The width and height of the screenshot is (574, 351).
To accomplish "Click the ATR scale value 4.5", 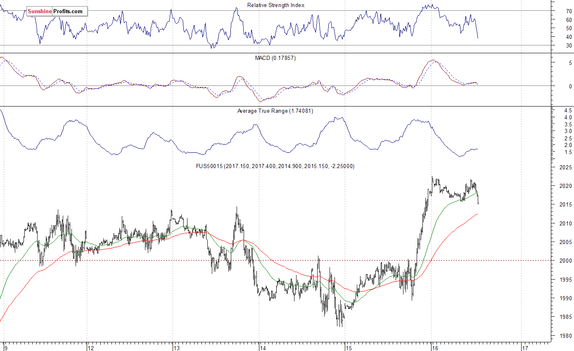I will [568, 111].
